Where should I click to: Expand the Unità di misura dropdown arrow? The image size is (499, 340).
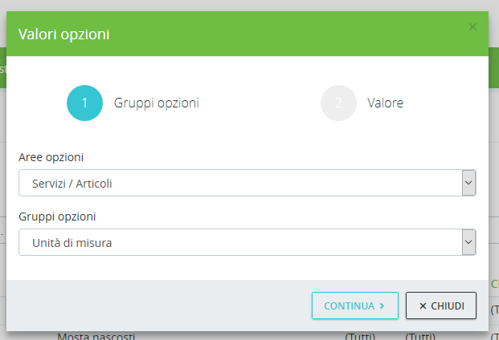tap(468, 242)
